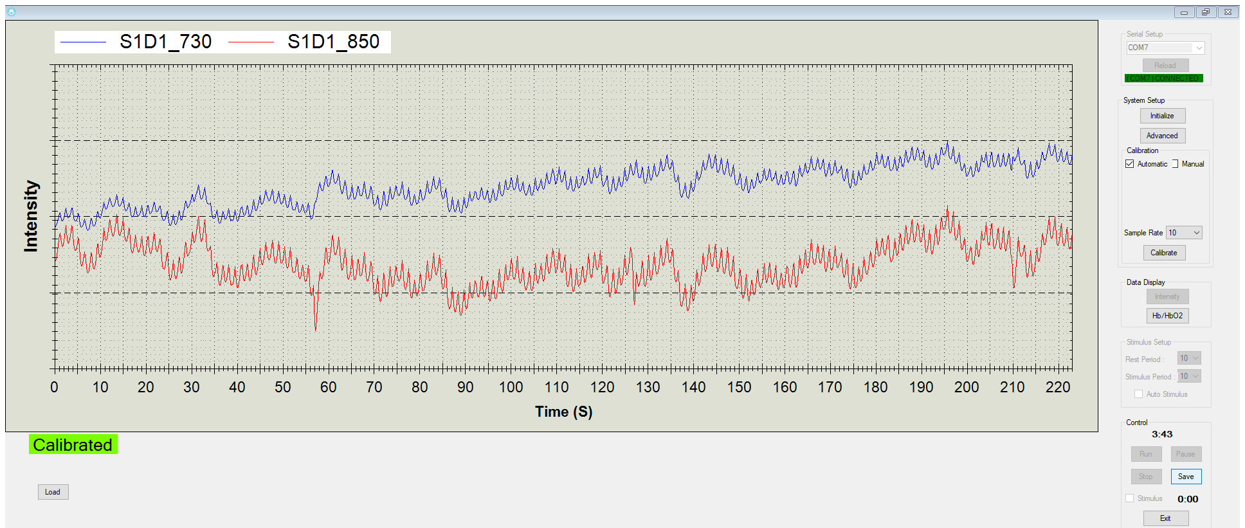Toggle the Automatic calibration checkbox
This screenshot has width=1245, height=528.
click(x=1130, y=164)
